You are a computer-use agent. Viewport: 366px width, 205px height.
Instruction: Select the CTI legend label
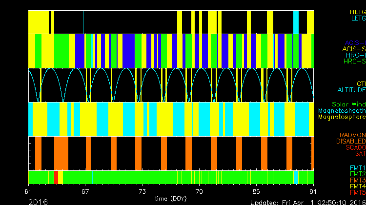coord(361,83)
